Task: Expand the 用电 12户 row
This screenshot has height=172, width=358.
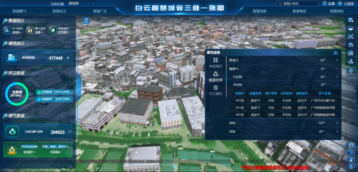Action: [337, 123]
